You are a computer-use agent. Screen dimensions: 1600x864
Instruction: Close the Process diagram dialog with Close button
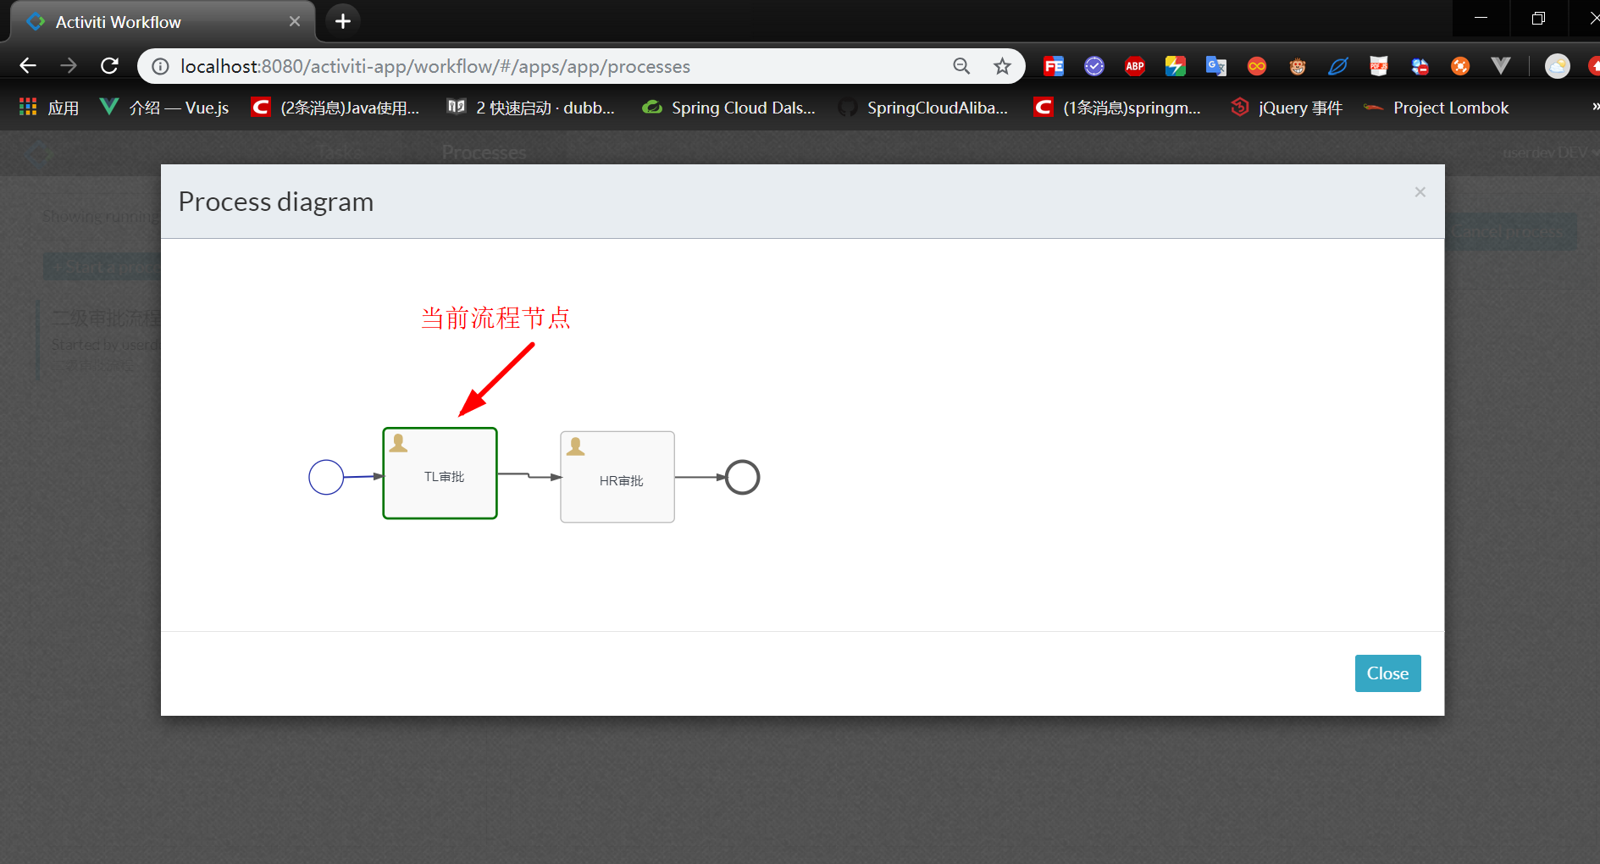point(1387,673)
